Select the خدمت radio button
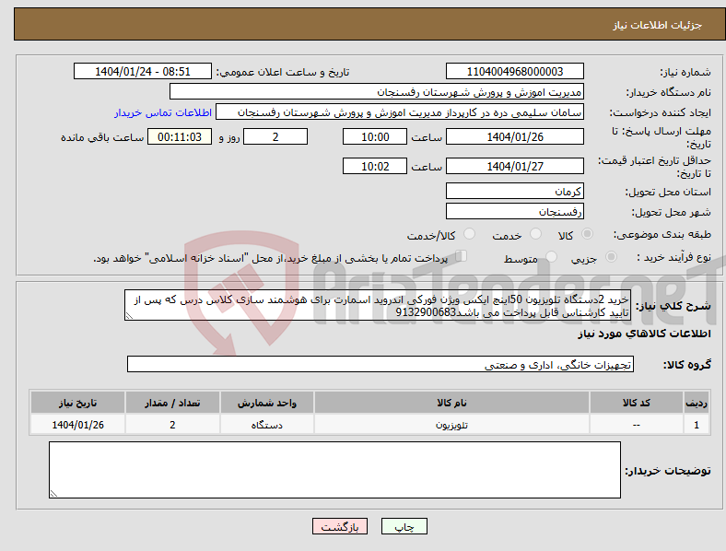726x551 pixels. coord(535,234)
